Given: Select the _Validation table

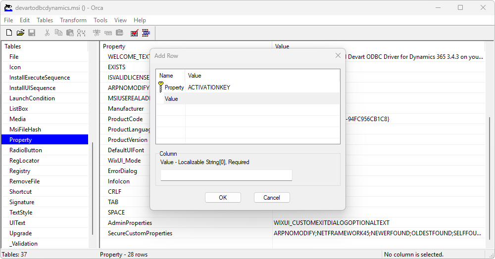Looking at the screenshot, I should pyautogui.click(x=45, y=244).
